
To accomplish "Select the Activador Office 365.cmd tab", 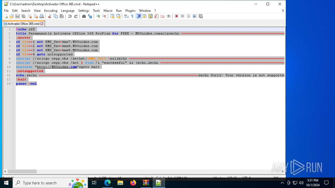I will pos(24,23).
